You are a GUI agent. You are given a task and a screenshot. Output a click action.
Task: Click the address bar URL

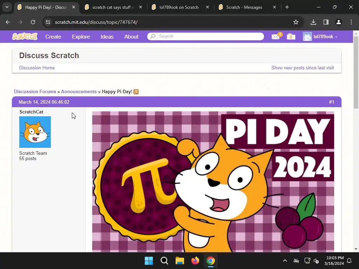(96, 22)
